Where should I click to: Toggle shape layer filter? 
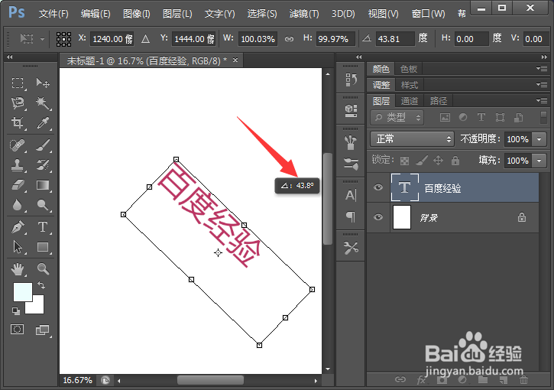(500, 118)
